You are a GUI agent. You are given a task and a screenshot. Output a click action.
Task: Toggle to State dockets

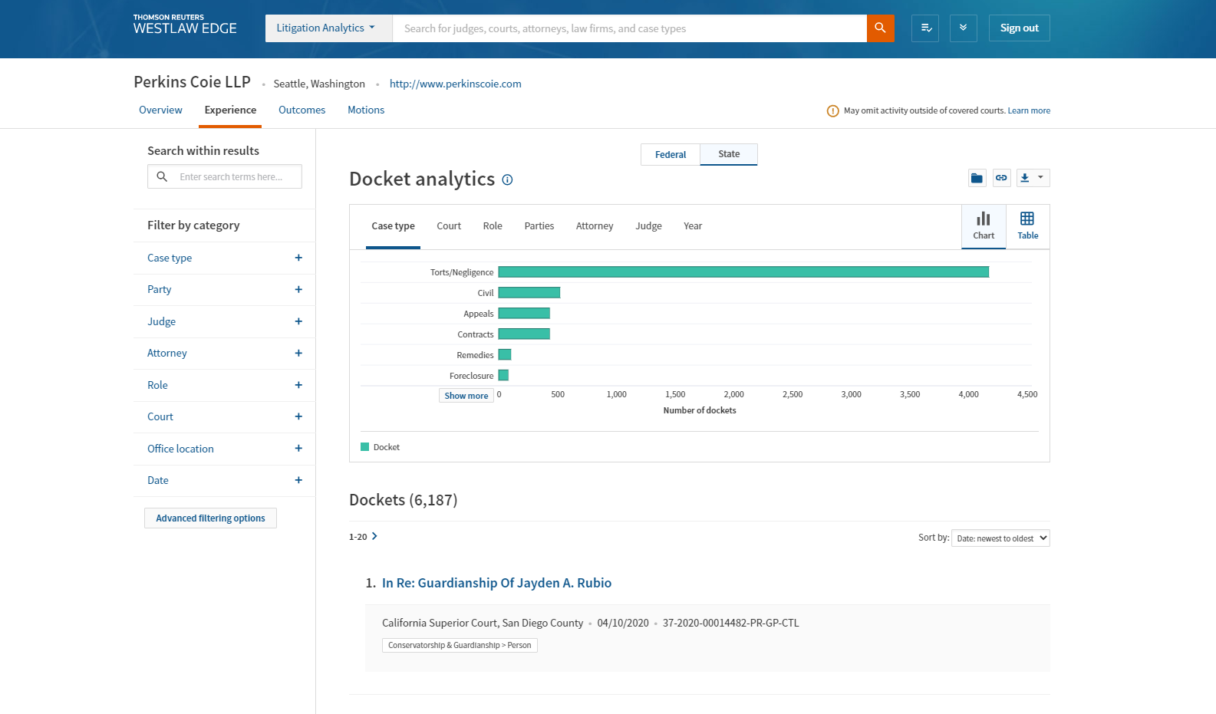pyautogui.click(x=729, y=154)
